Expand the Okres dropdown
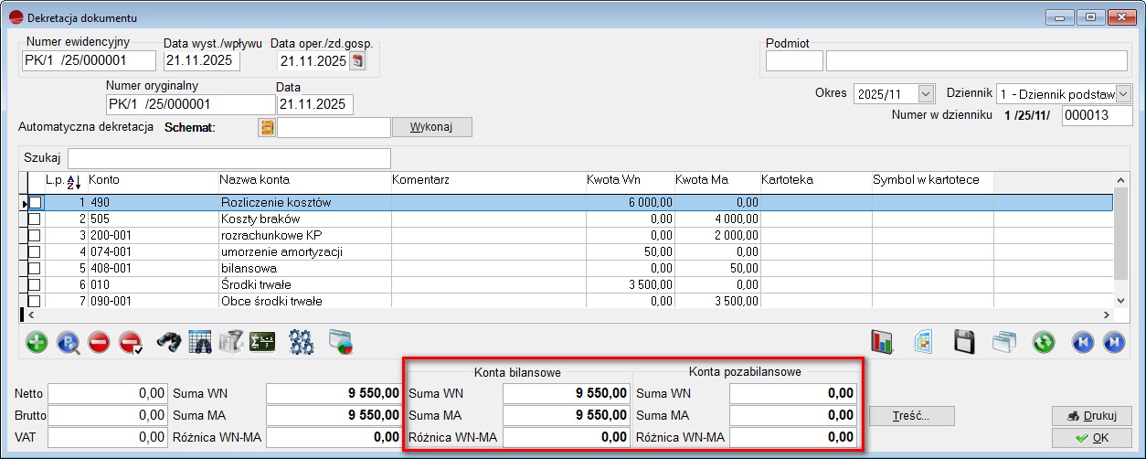This screenshot has width=1146, height=459. (927, 94)
